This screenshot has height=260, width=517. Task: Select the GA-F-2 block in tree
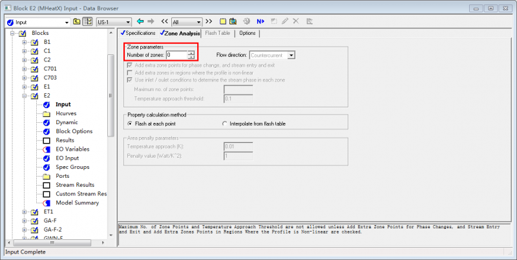tap(53, 230)
